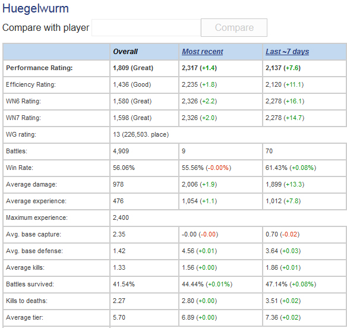Click last 7 days kills to deaths 3.51 (+0.02)
The height and width of the screenshot is (328, 347).
click(x=283, y=301)
